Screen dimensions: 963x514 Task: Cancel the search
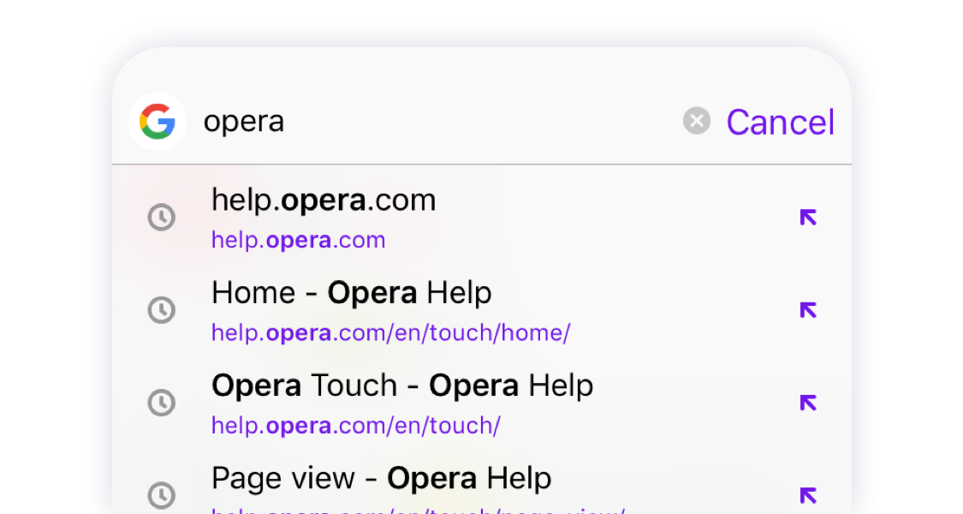coord(780,123)
